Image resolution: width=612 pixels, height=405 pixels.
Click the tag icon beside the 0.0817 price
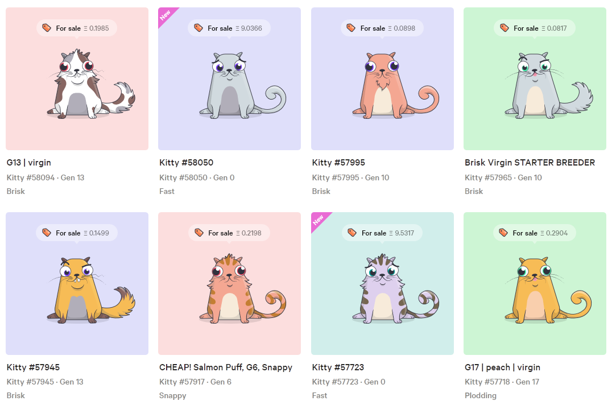point(505,28)
